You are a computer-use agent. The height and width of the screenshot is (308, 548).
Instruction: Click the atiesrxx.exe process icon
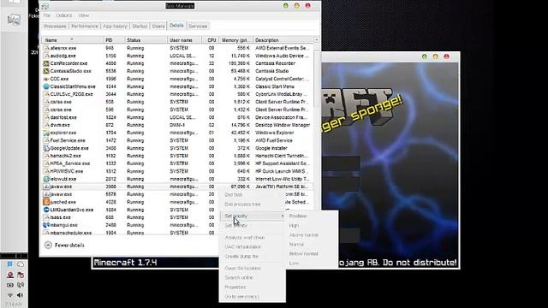pos(45,48)
